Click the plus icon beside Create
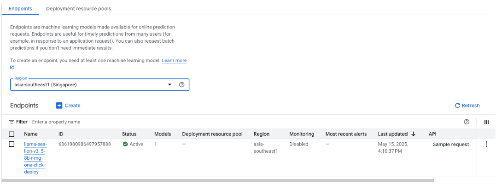 (x=59, y=106)
